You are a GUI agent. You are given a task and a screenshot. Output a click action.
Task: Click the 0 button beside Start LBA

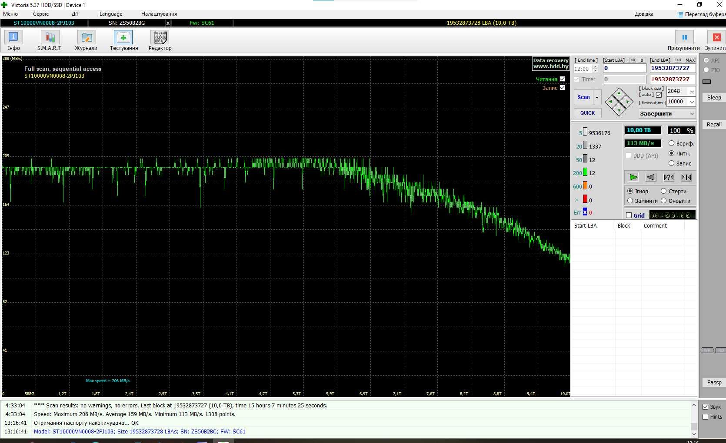click(x=642, y=60)
